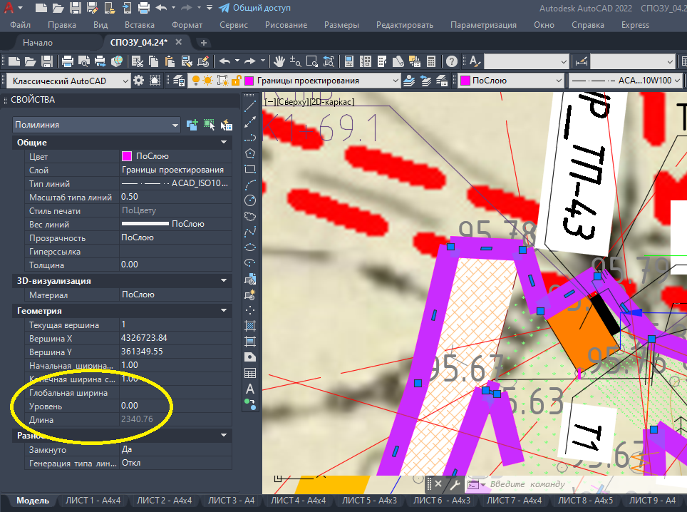Viewport: 687px width, 512px height.
Task: Collapse the Геометрия section
Action: (x=224, y=311)
